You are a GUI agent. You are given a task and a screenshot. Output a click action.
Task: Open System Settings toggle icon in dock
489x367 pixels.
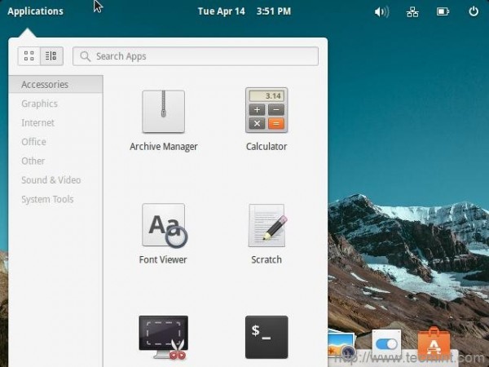click(x=386, y=344)
